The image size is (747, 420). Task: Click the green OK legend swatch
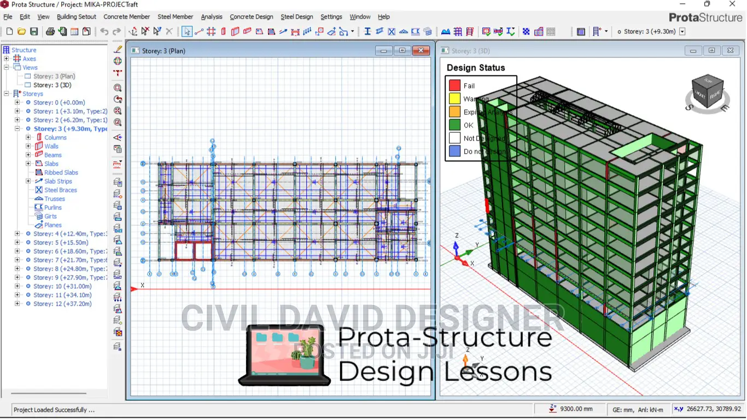coord(454,125)
